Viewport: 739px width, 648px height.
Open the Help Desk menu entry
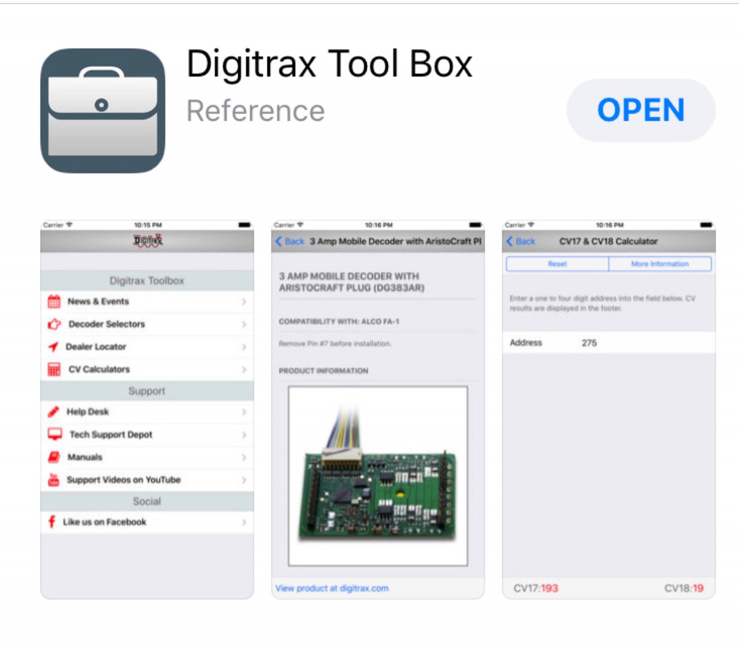(147, 412)
